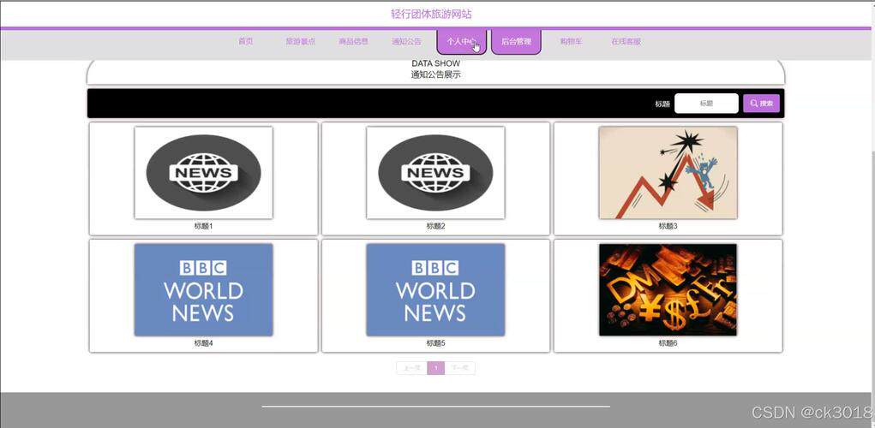
Task: Click the 标题6 caption text
Action: click(x=668, y=343)
